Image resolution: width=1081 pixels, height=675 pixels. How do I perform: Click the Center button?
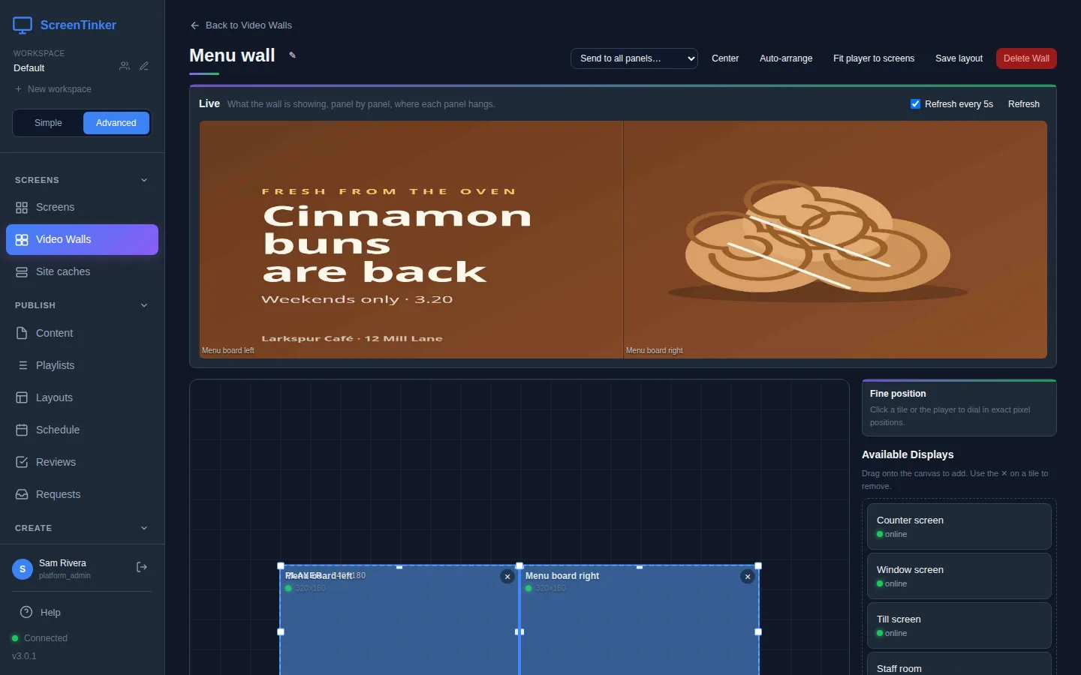point(725,58)
